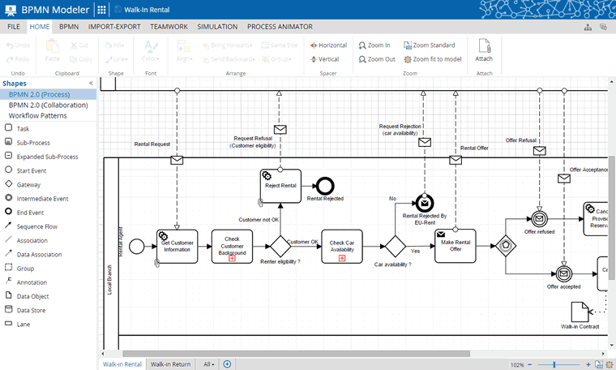
Task: Select the Reject Rental task on canvas
Action: click(280, 186)
